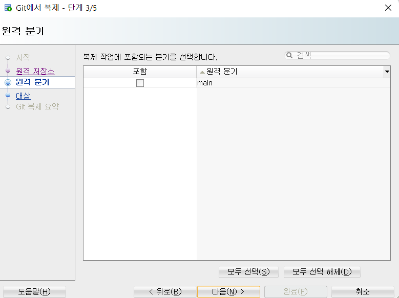Click the 원격 분기 step bullet icon

8,82
